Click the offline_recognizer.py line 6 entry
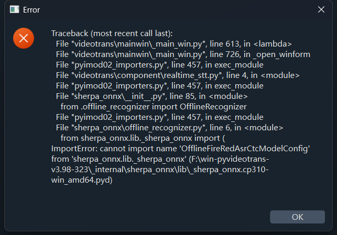Image resolution: width=337 pixels, height=235 pixels. pyautogui.click(x=169, y=127)
